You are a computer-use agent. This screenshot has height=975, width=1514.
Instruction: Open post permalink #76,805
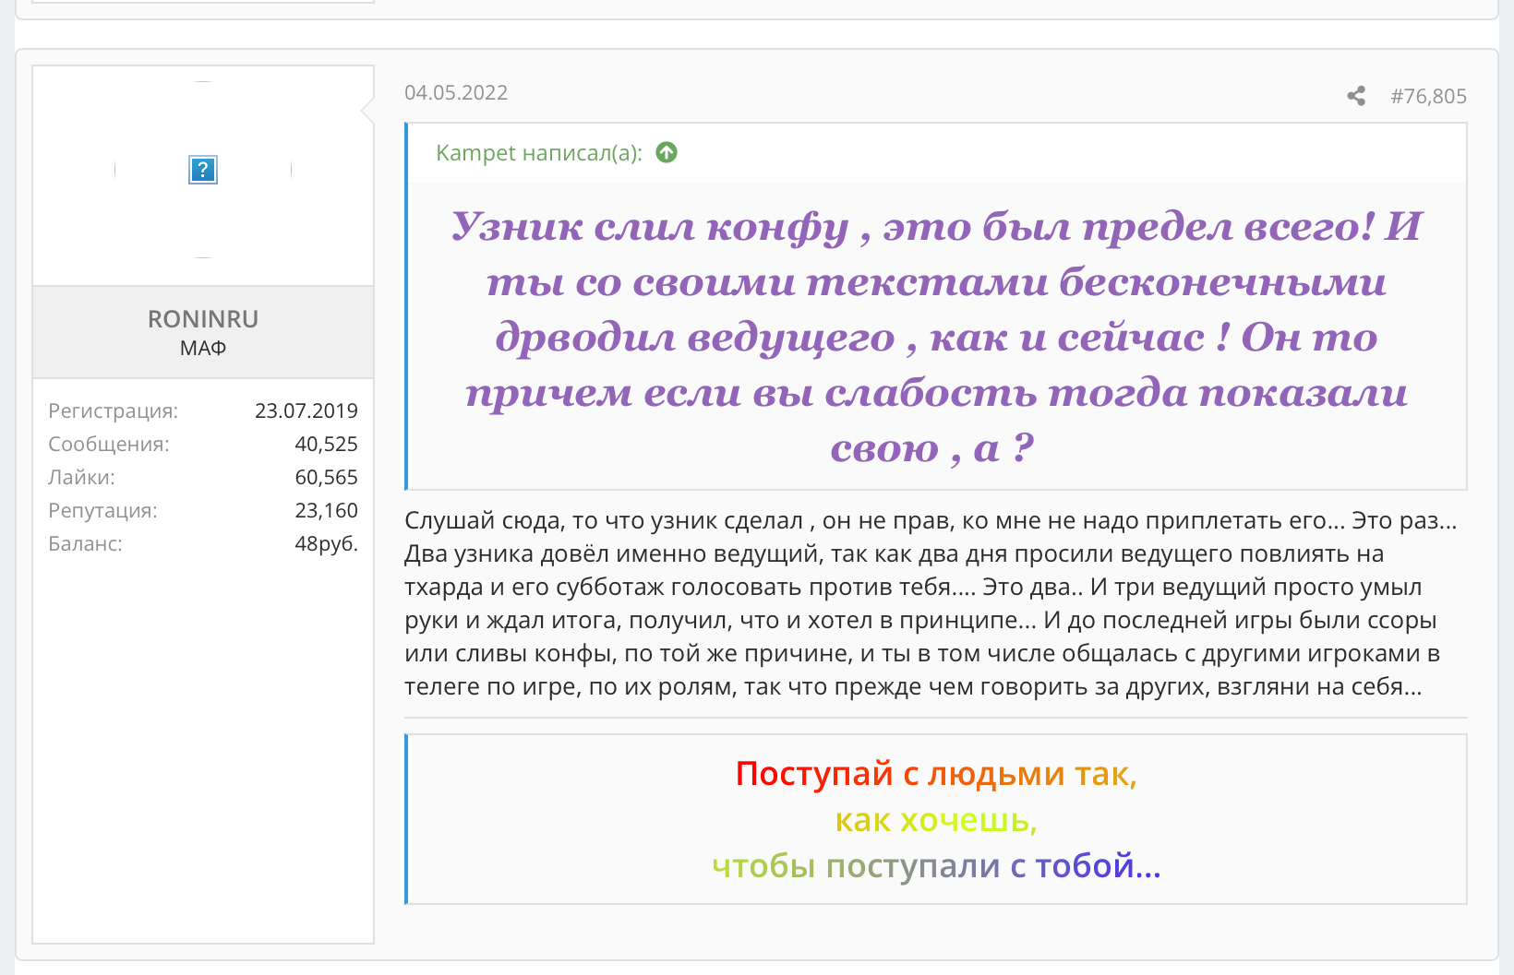(x=1428, y=96)
